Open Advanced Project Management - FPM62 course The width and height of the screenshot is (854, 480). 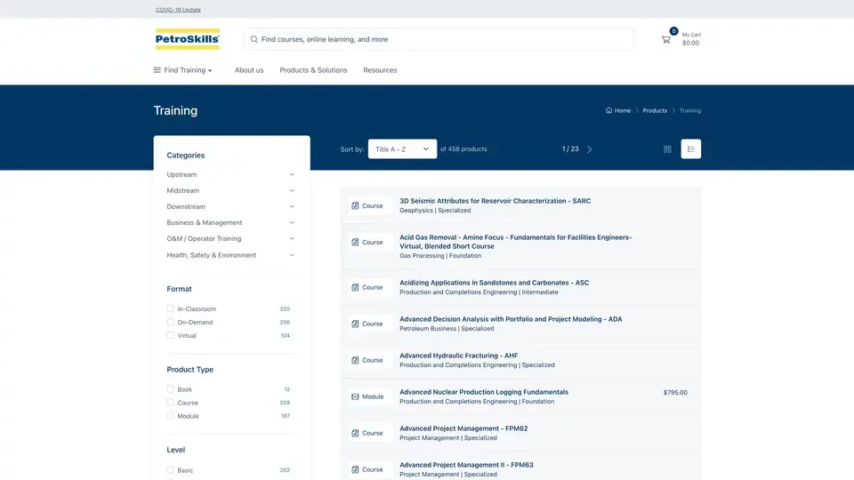pos(463,428)
